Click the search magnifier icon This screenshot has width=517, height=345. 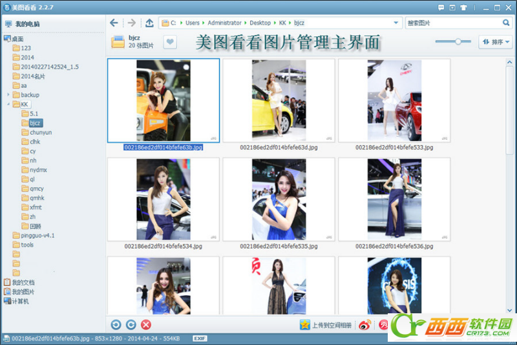(506, 23)
